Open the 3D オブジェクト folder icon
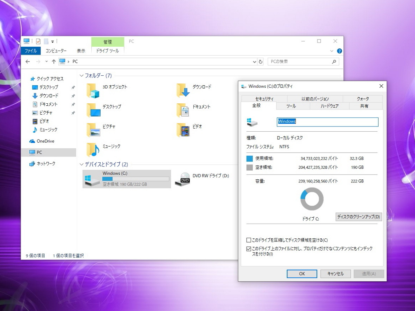The width and height of the screenshot is (415, 311). pos(93,91)
